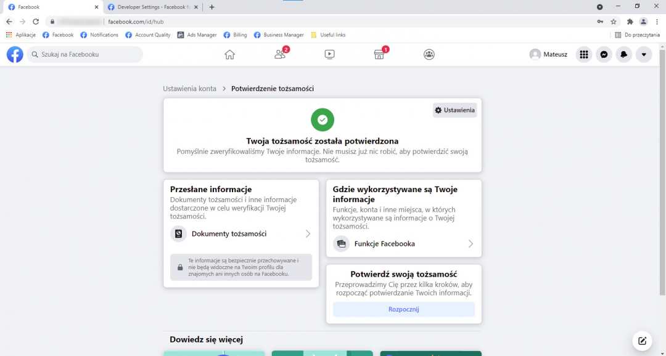Open Marketplace icon in top navigation
Image resolution: width=666 pixels, height=356 pixels.
click(379, 54)
